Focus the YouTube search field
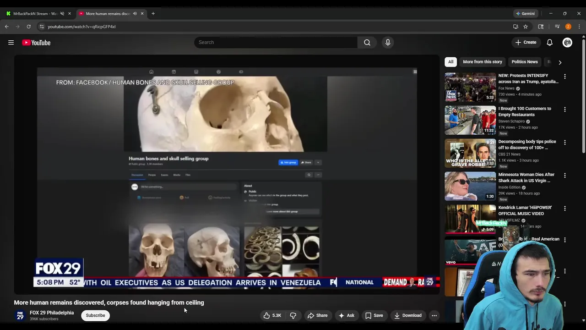This screenshot has height=330, width=586. tap(276, 42)
